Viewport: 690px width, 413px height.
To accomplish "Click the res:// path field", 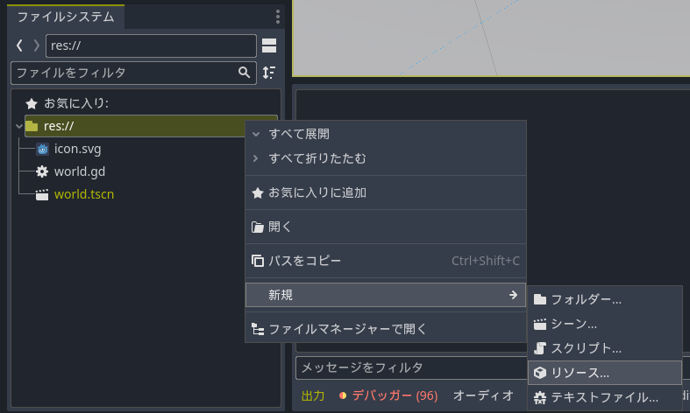I will point(151,45).
